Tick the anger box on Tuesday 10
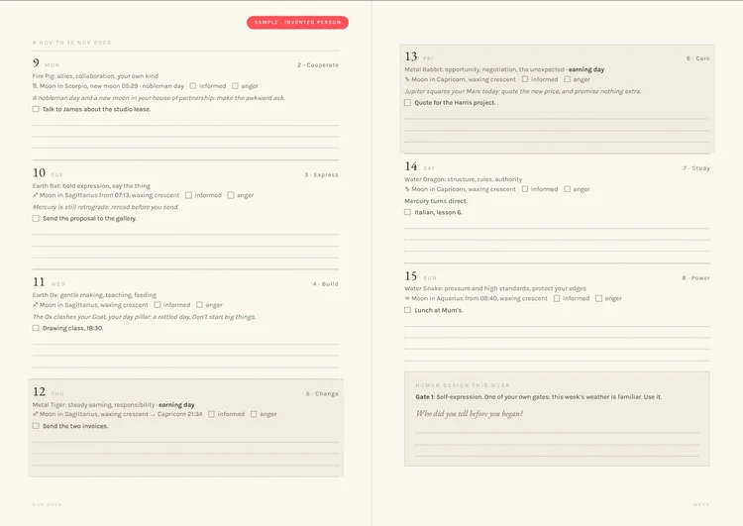This screenshot has width=743, height=526. (x=231, y=195)
